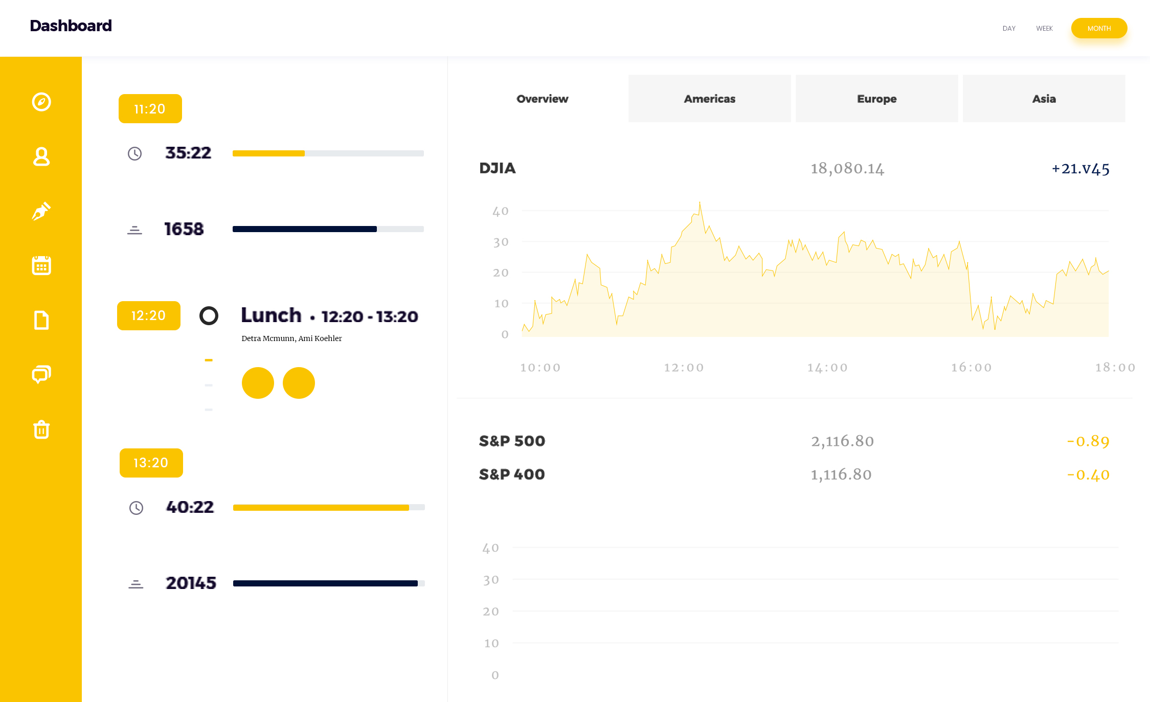This screenshot has width=1150, height=702.
Task: Toggle the Lunch event circle marker
Action: coord(209,315)
